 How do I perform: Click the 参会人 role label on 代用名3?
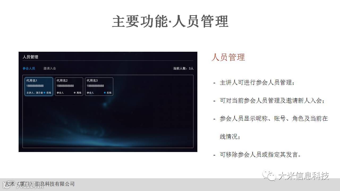pyautogui.click(x=90, y=93)
